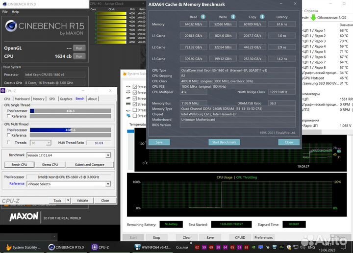Screen dimensions: 353x253
Task: Open CPUID in the stability test window
Action: click(x=240, y=237)
